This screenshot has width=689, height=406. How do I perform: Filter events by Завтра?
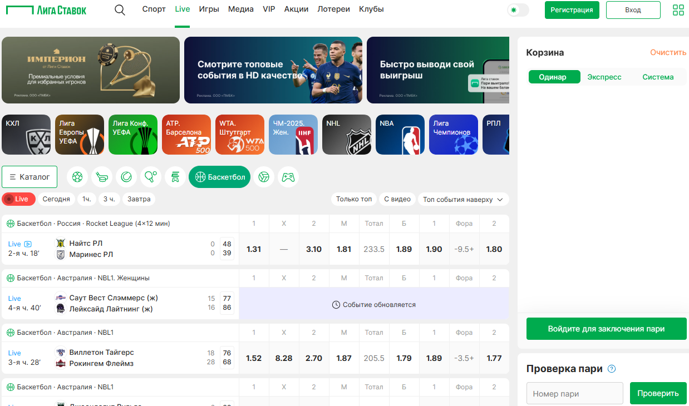pyautogui.click(x=139, y=199)
